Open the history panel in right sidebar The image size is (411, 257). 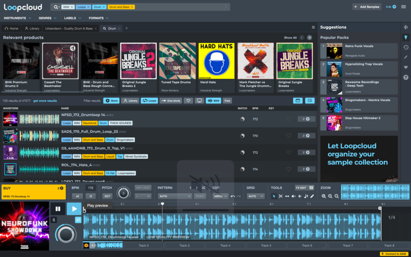click(406, 47)
